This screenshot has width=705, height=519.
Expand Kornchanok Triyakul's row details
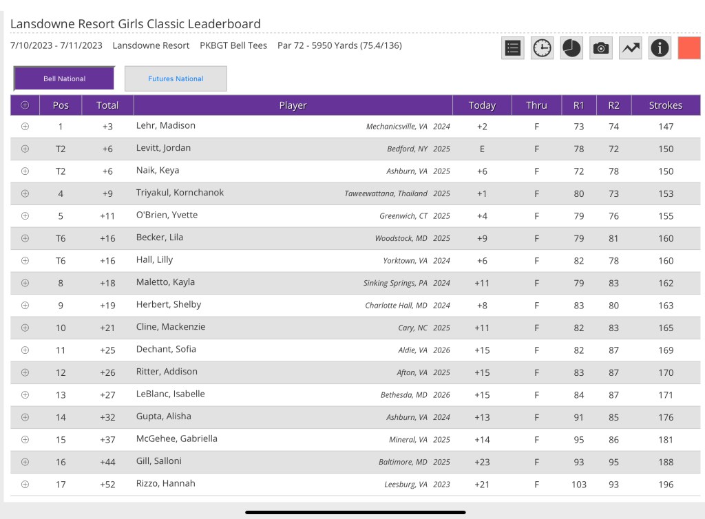click(25, 193)
